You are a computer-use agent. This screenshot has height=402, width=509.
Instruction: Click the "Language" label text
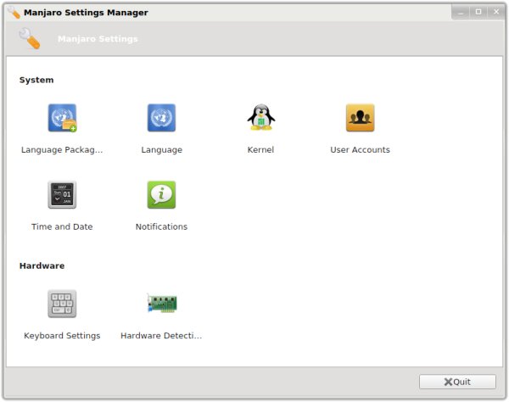pos(162,150)
